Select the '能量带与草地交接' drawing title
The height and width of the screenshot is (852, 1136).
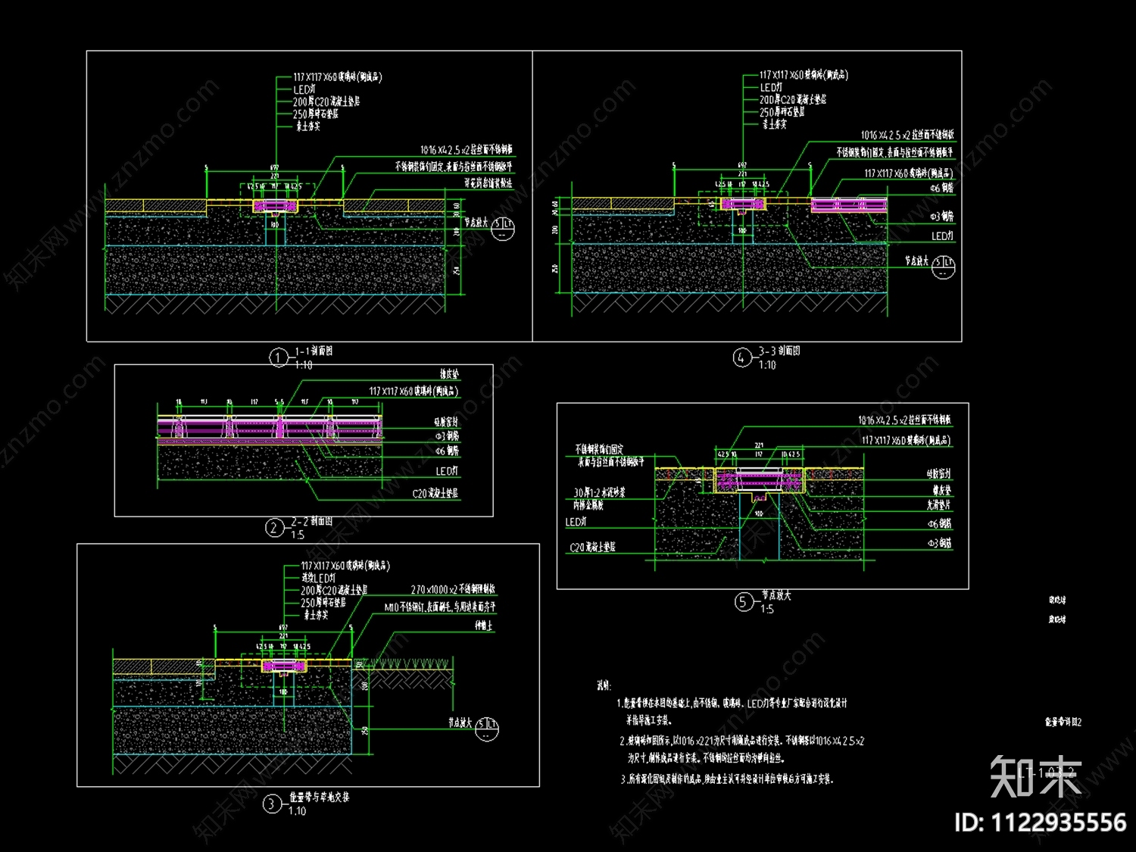coord(319,797)
